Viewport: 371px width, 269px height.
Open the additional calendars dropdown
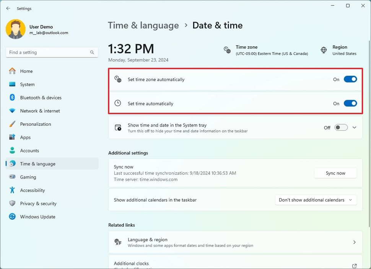(316, 199)
